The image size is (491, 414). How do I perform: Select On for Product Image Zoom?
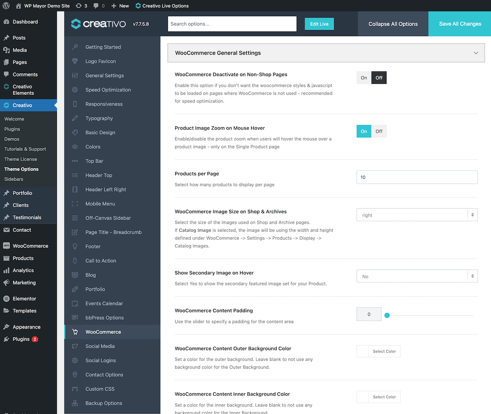[x=364, y=131]
